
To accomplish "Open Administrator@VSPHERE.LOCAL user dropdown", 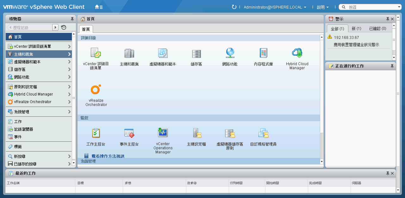I will point(275,7).
